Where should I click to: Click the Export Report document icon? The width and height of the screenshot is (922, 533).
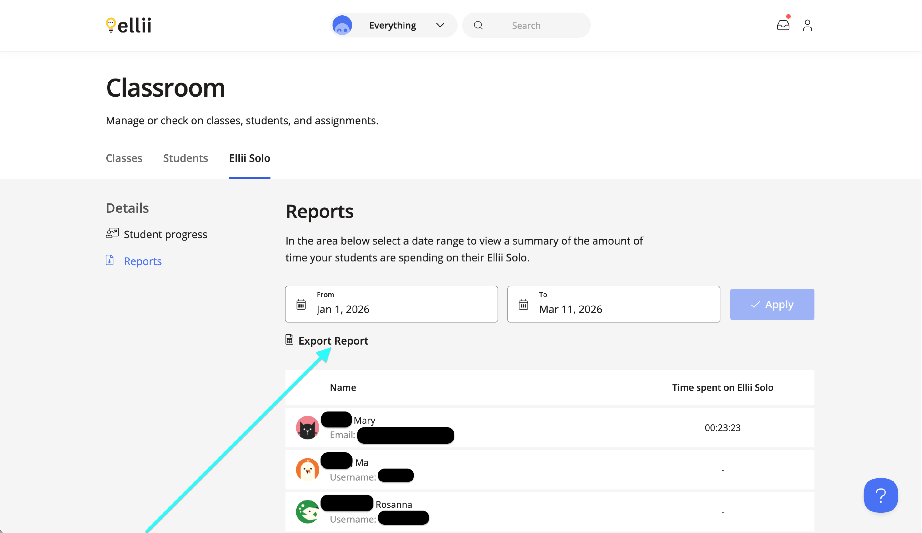point(289,340)
